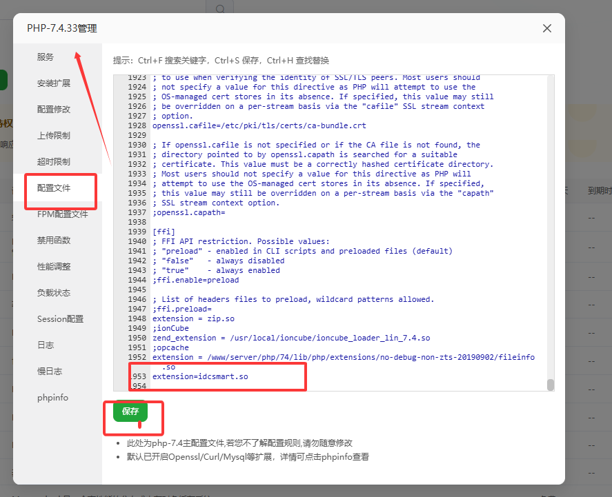Show the 日志 tab
This screenshot has width=612, height=497.
(46, 345)
